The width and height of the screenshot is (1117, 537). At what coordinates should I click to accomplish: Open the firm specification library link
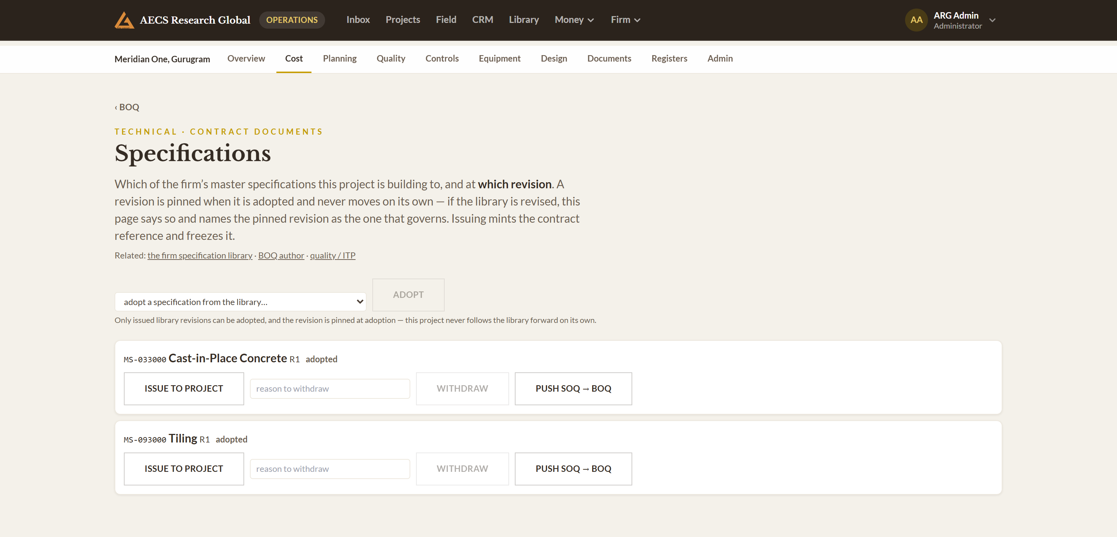point(200,256)
